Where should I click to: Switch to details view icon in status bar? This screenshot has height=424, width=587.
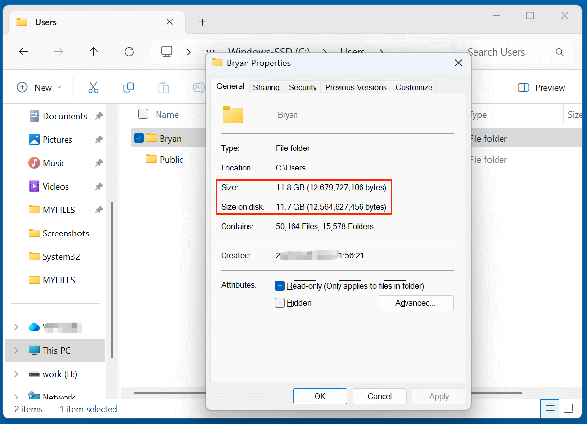tap(550, 408)
